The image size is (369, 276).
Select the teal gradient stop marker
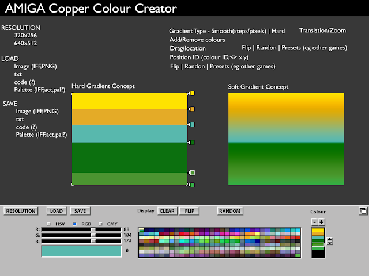[x=192, y=125]
